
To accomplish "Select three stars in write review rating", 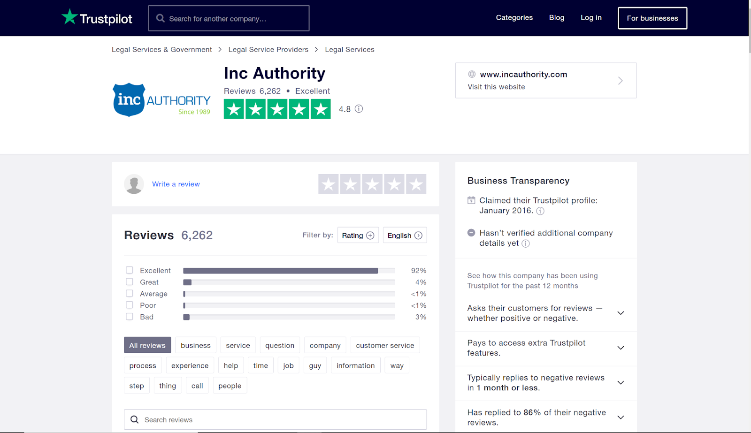I will point(372,184).
